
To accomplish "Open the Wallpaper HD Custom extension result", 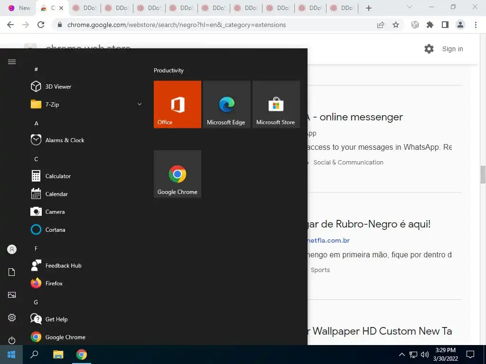I will tap(380, 331).
